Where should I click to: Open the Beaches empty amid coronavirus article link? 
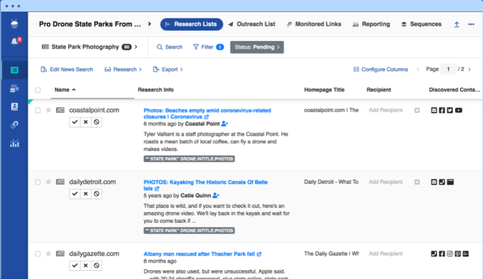point(207,114)
